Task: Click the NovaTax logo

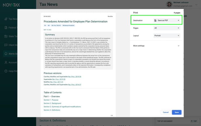Action: (11, 5)
